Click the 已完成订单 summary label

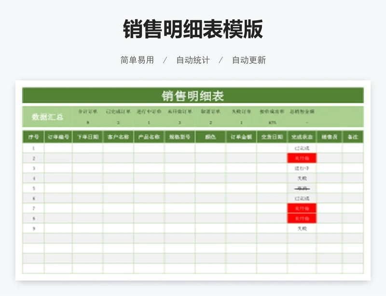pos(118,112)
